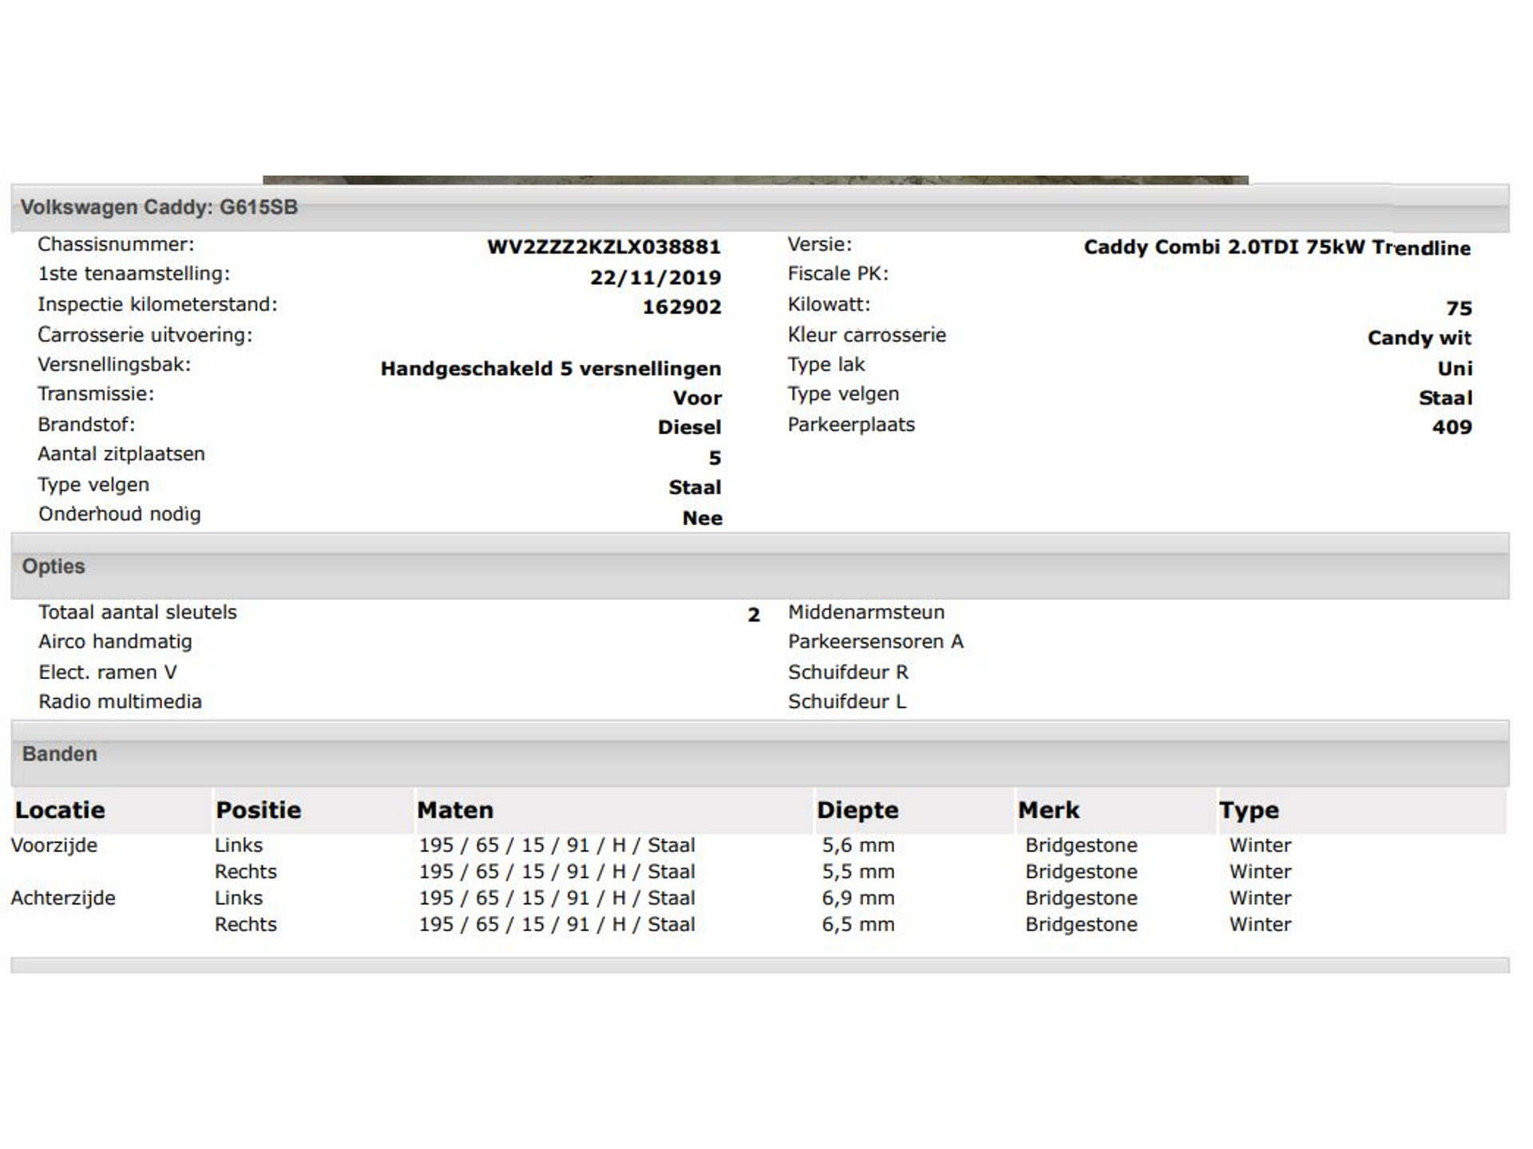Click the 22/11/2019 registration date value
The image size is (1533, 1149).
click(x=656, y=278)
